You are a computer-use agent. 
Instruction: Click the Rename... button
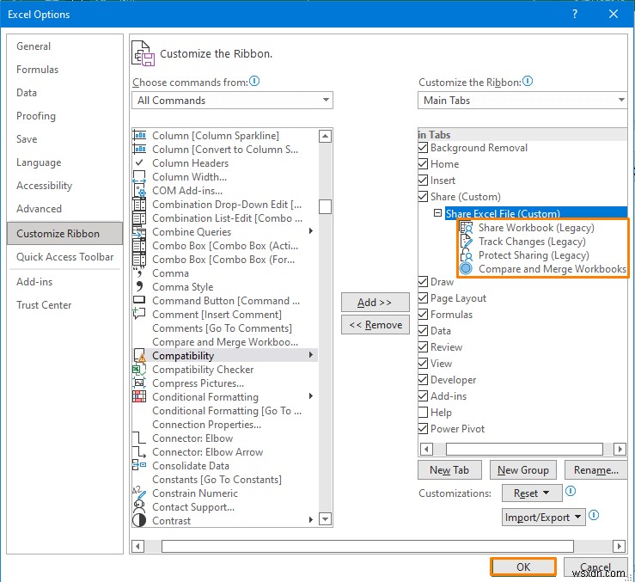point(595,469)
